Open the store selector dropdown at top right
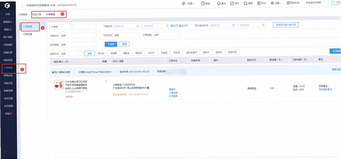This screenshot has height=159, width=341. [x=316, y=3]
